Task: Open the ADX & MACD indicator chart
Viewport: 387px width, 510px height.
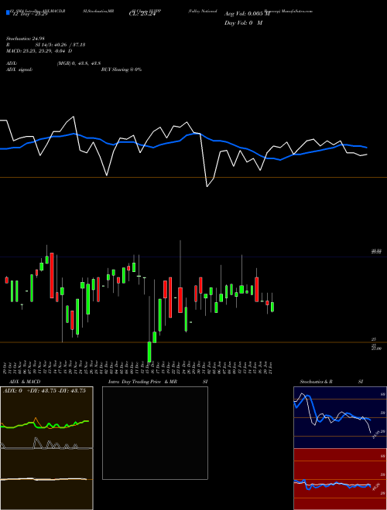Action: [46, 448]
